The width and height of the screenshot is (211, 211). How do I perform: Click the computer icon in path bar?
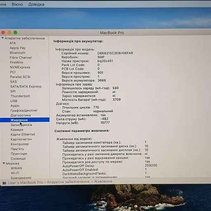tap(5, 183)
